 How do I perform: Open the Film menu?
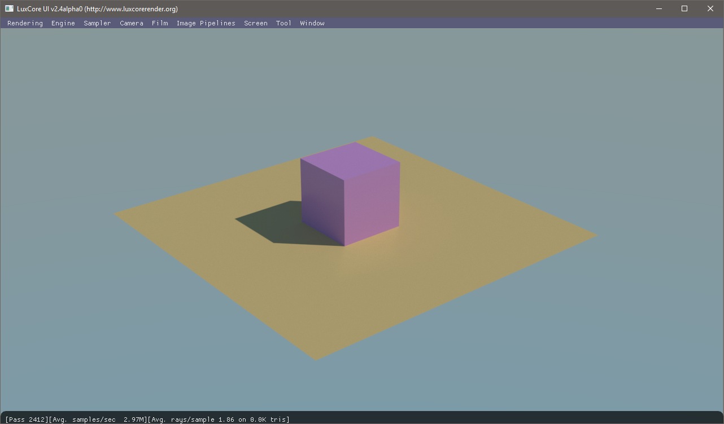(x=160, y=23)
